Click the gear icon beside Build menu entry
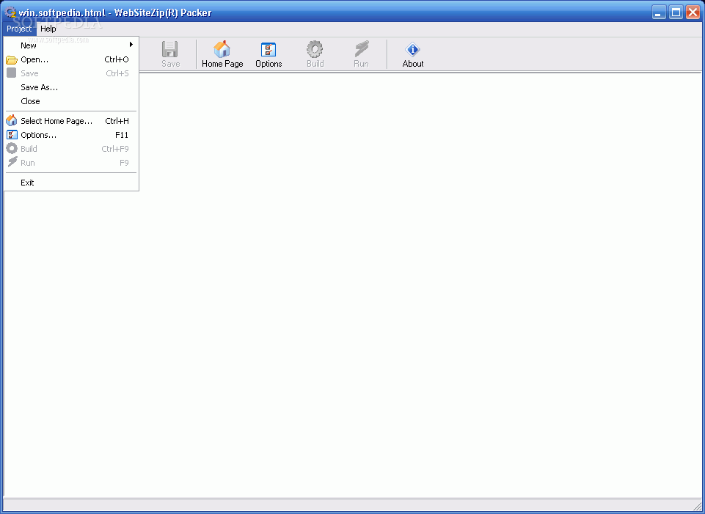Screen dimensions: 705x514 click(x=12, y=149)
